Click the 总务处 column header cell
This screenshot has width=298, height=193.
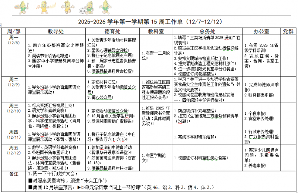pos(207,31)
